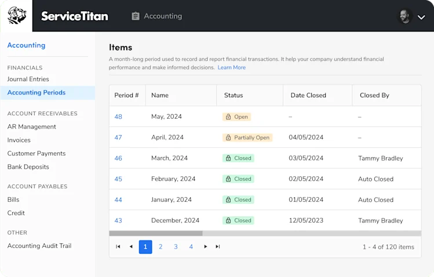
Task: Select page 1 in pagination
Action: coord(145,247)
